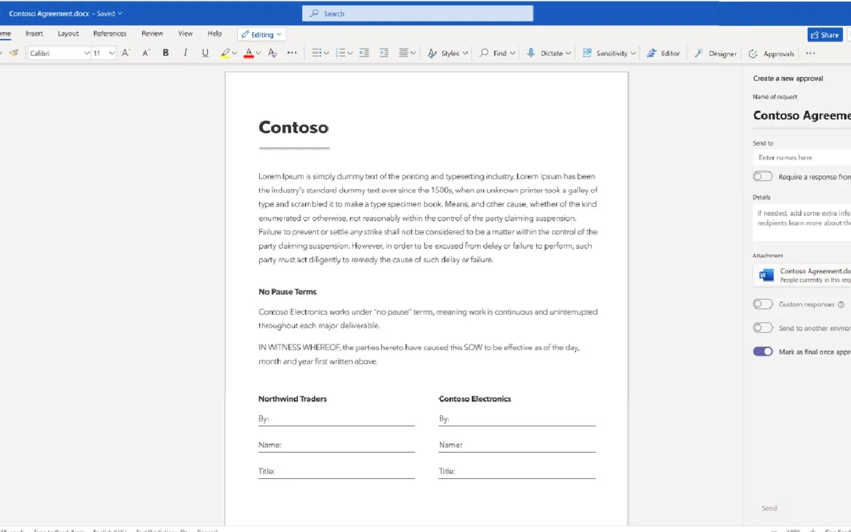The height and width of the screenshot is (532, 851).
Task: Click the Contoso Agreement.docx attachment
Action: pyautogui.click(x=802, y=275)
